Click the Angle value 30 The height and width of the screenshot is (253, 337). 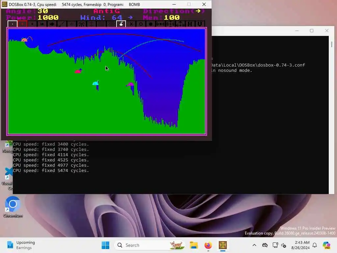click(43, 11)
